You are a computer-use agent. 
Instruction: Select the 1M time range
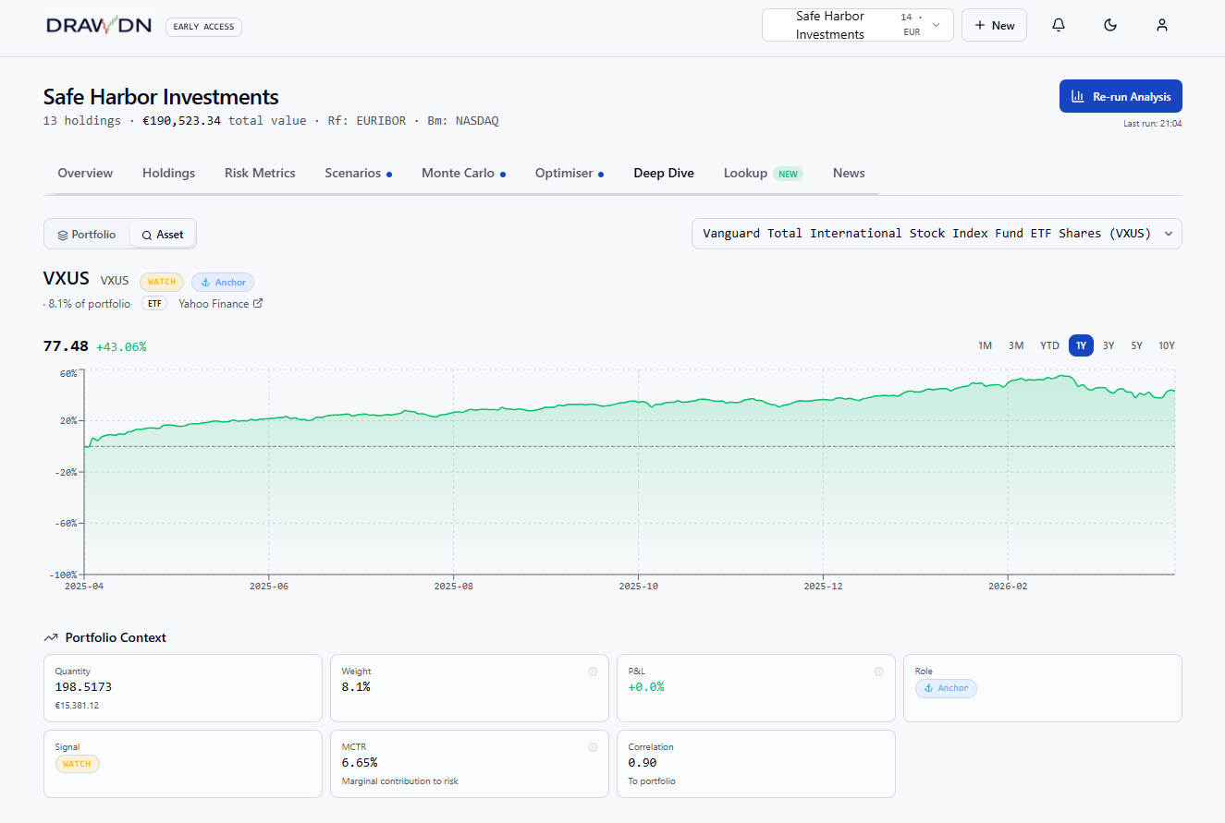[985, 345]
